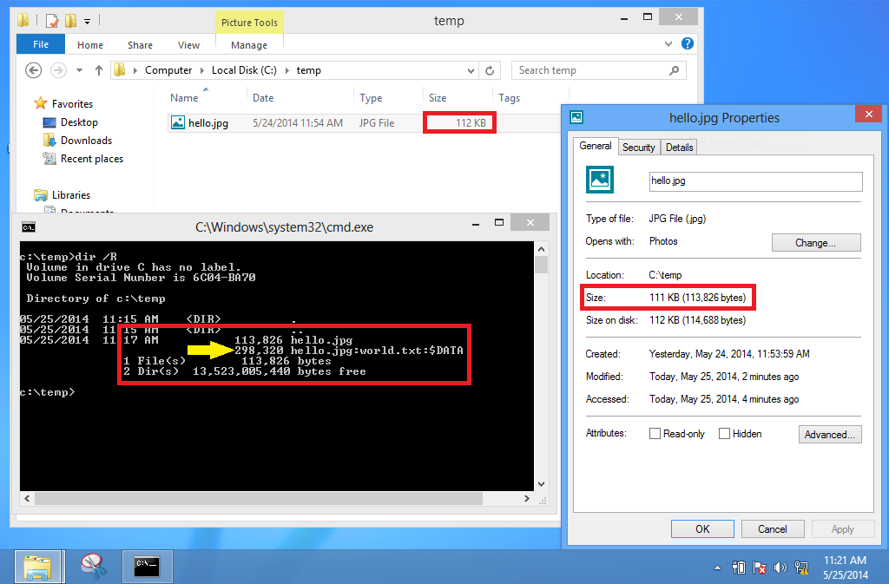Screen dimensions: 889x584
Task: Open the Manage Picture Tools tab
Action: tap(249, 45)
